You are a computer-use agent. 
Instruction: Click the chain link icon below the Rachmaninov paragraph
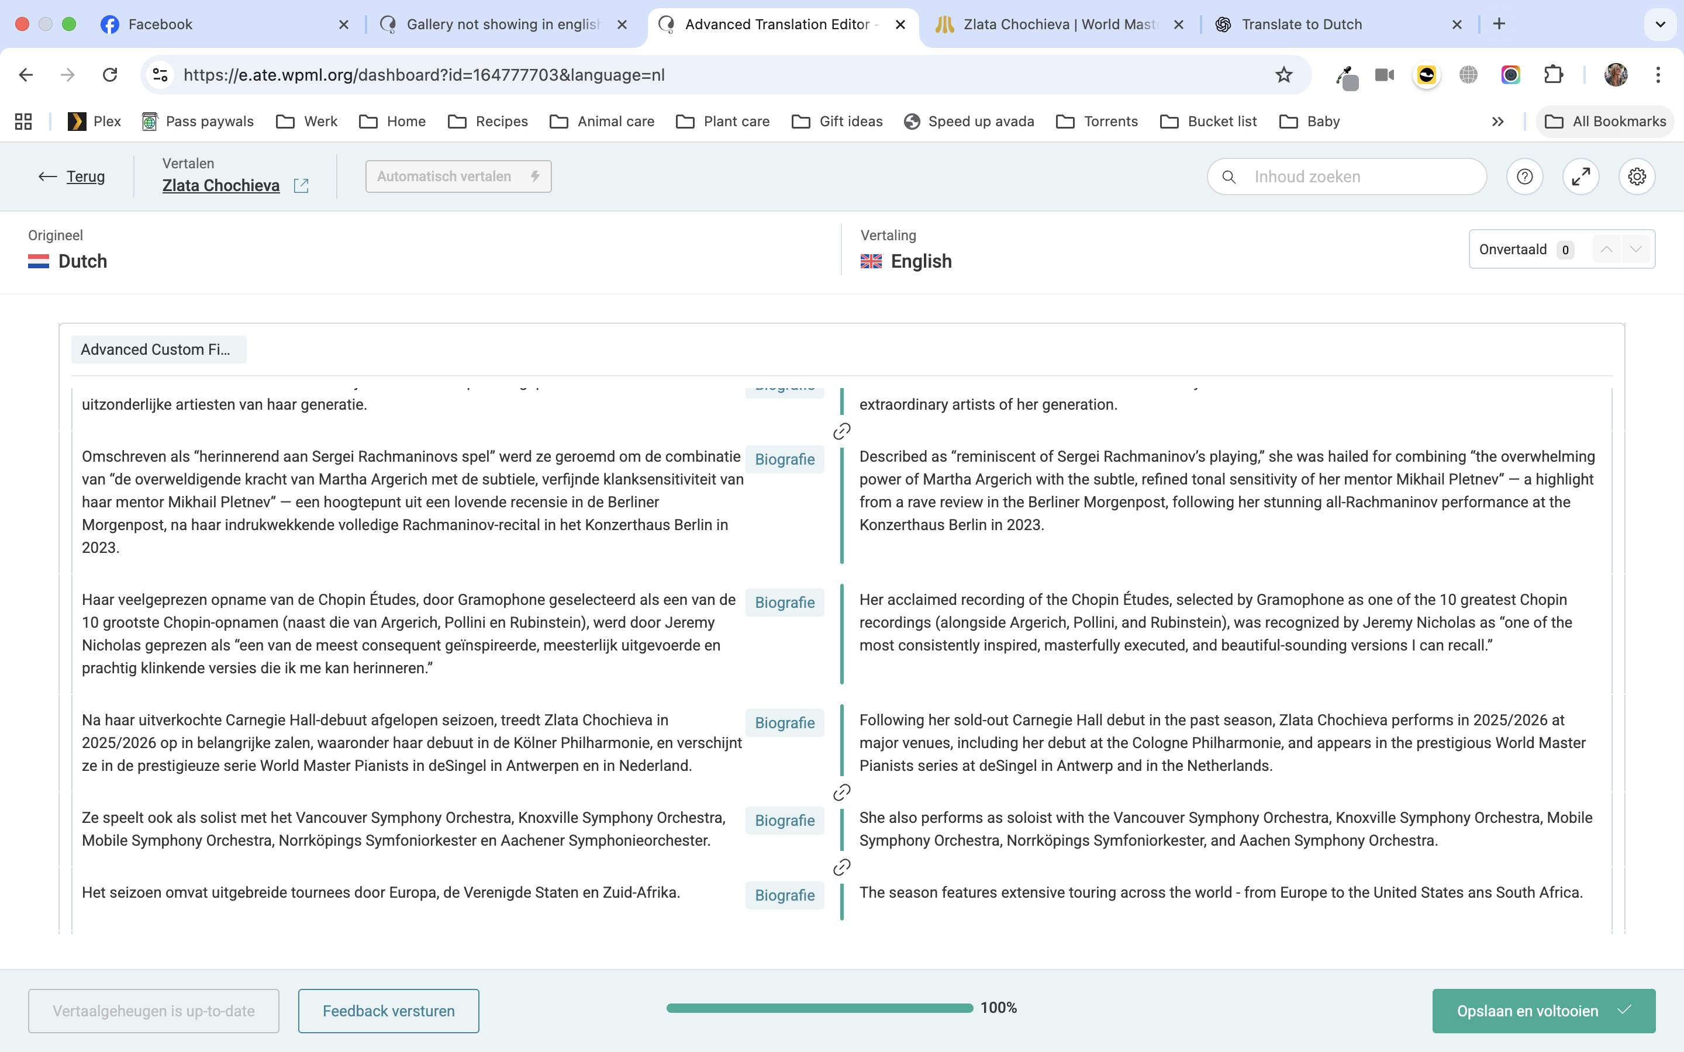(x=841, y=431)
